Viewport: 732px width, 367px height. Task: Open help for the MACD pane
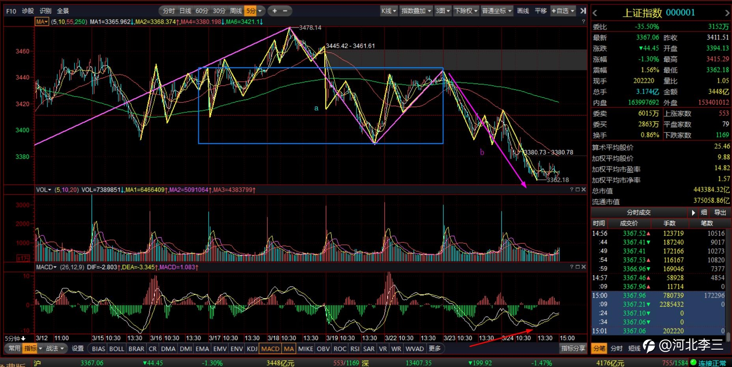coord(571,267)
